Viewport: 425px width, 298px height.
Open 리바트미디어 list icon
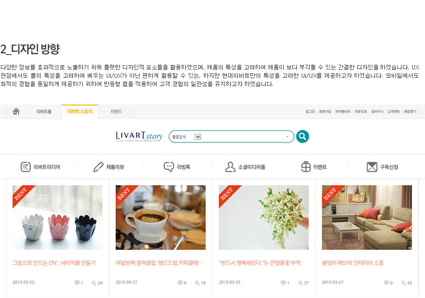point(25,167)
